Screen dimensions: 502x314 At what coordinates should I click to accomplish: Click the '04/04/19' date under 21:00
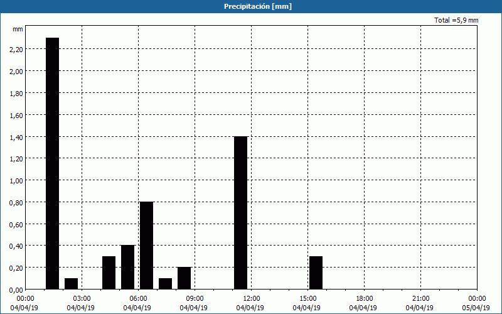click(x=419, y=308)
